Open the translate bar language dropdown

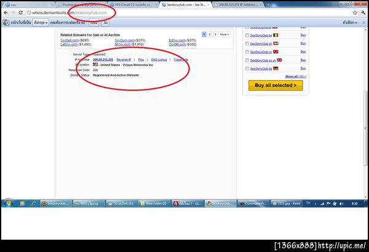pos(41,23)
